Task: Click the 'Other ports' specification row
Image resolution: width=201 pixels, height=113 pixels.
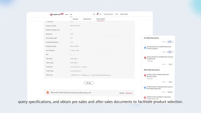Action: [x=89, y=75]
